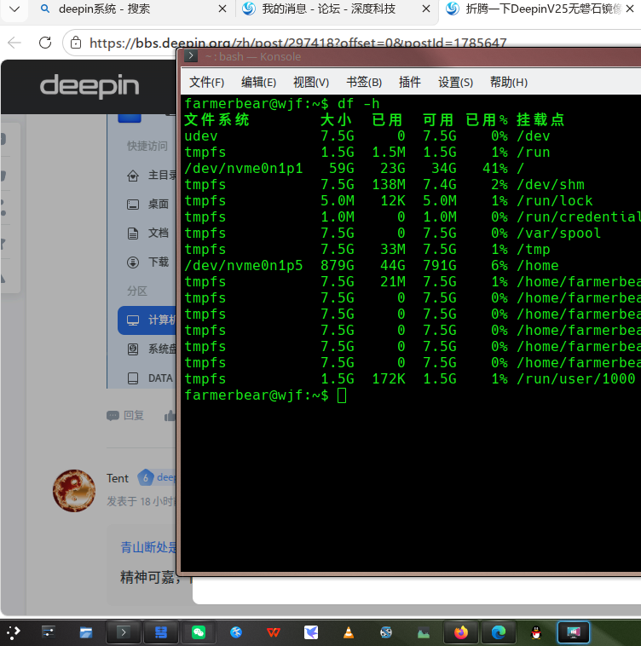Open the white bird app in taskbar
Screen dimensions: 641x646
311,632
